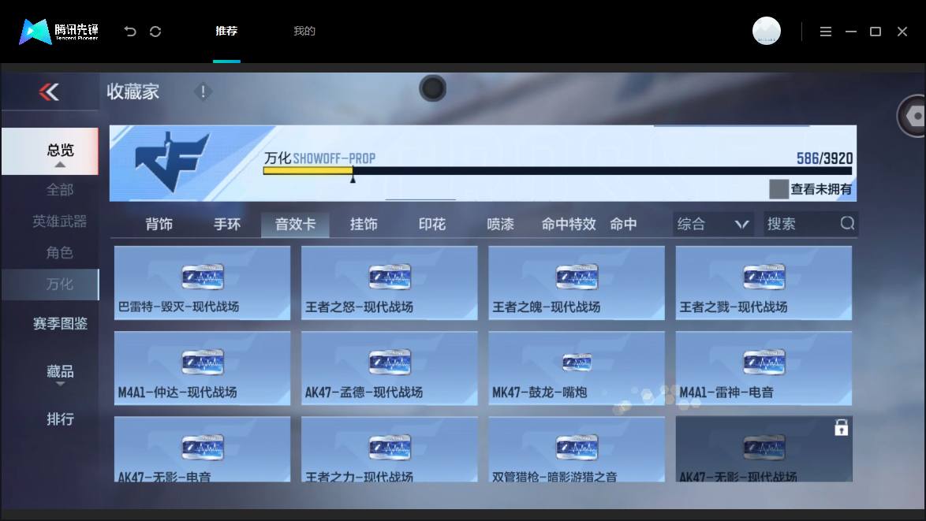Image resolution: width=926 pixels, height=521 pixels.
Task: Select 英雄武器 in sidebar
Action: 60,221
